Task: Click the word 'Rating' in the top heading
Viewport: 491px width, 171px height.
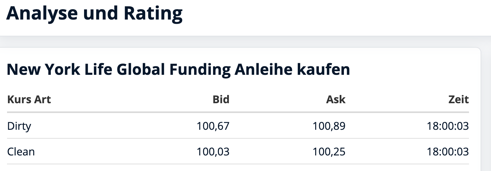Action: (x=153, y=13)
